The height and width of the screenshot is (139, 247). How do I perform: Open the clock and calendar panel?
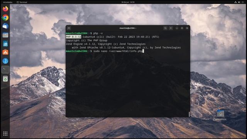coord(128,2)
